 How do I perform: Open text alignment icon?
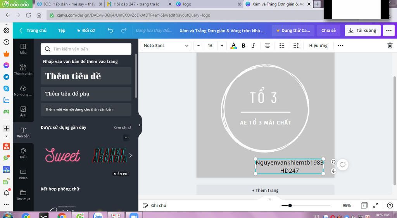point(268,46)
